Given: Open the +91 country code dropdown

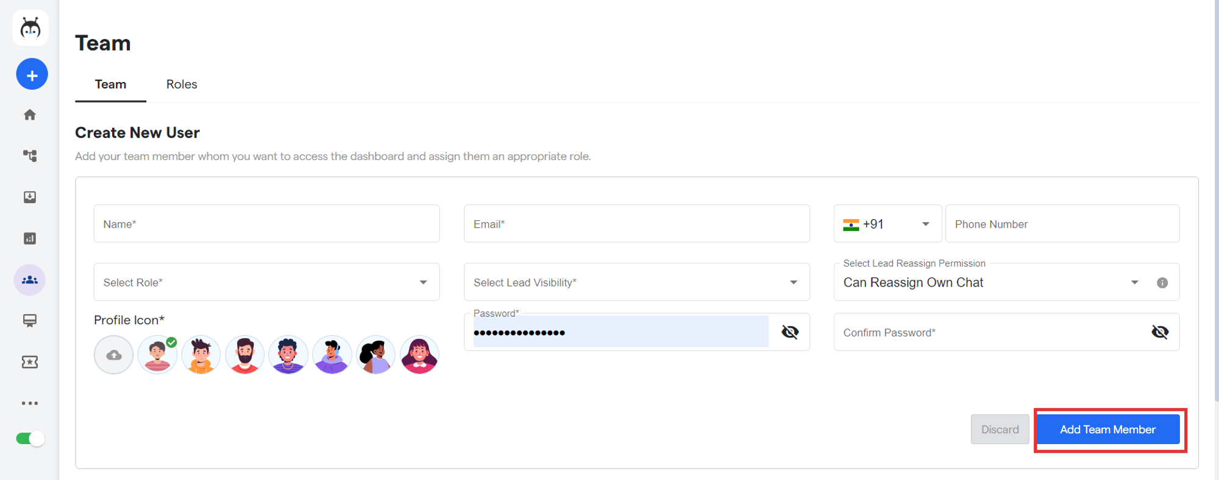Looking at the screenshot, I should point(887,224).
